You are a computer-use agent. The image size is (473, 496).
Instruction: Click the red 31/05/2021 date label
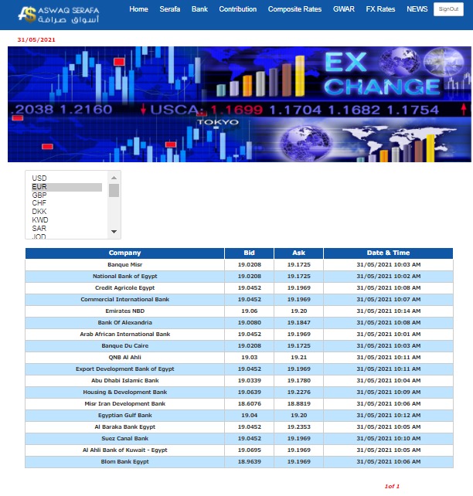pos(36,40)
